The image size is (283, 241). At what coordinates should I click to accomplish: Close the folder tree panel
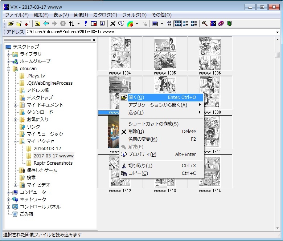coord(94,40)
